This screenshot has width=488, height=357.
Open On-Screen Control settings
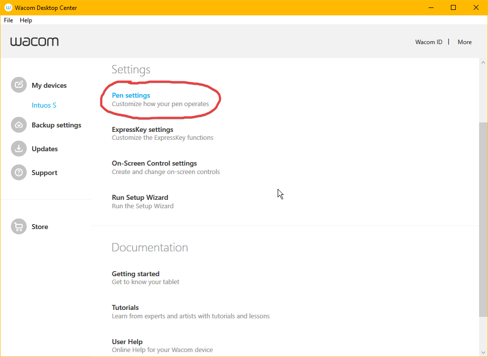(154, 163)
